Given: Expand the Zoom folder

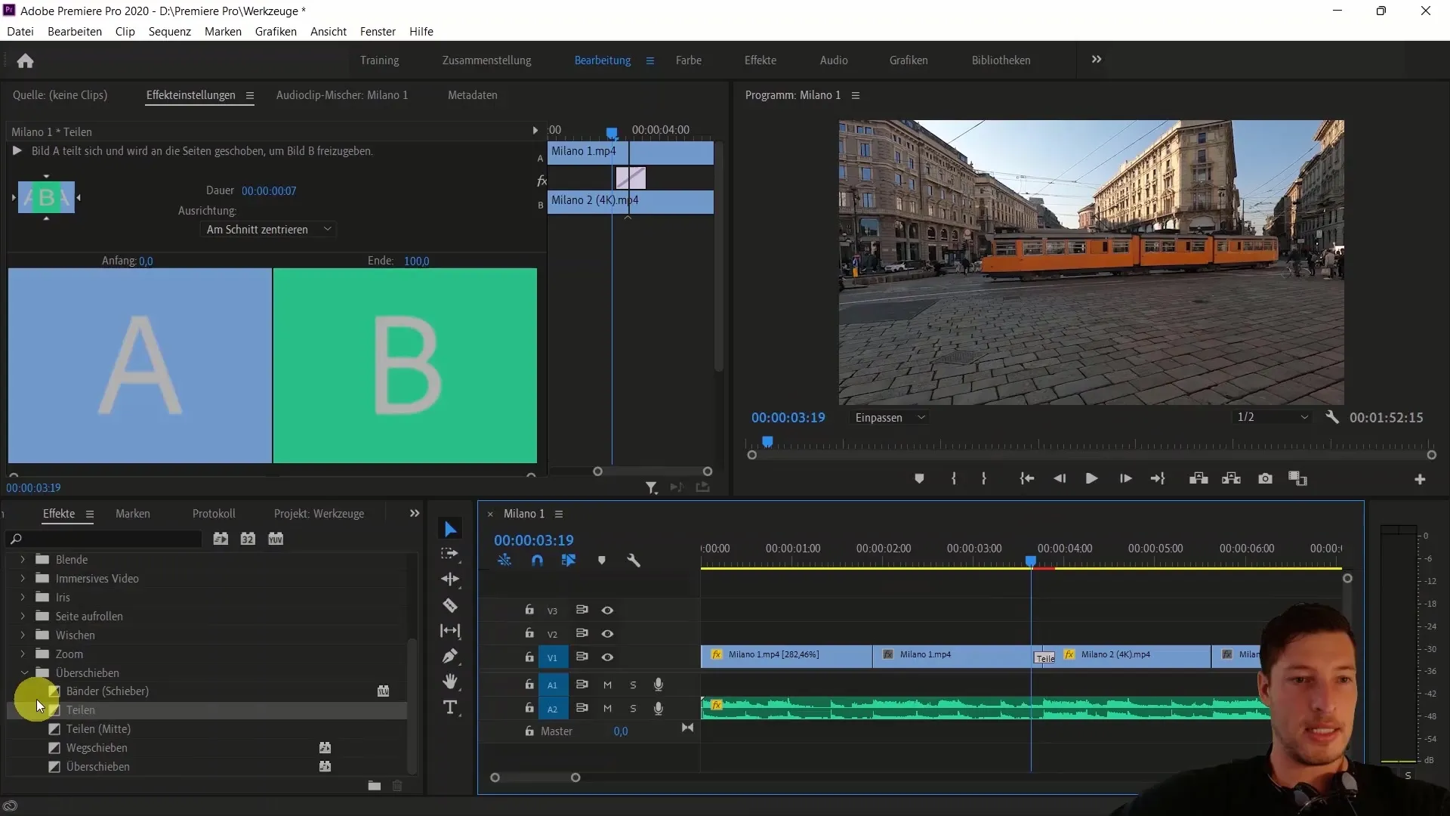Looking at the screenshot, I should tap(23, 654).
